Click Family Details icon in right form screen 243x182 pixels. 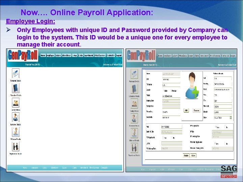pyautogui.click(x=134, y=104)
